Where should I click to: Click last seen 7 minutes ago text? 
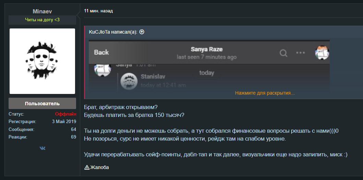point(207,57)
